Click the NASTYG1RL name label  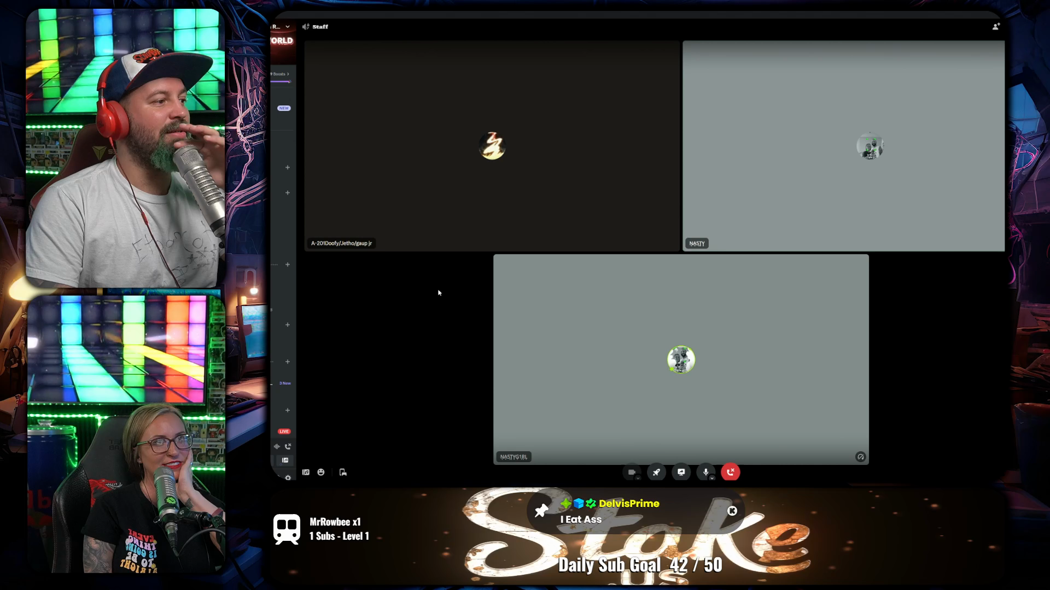514,457
